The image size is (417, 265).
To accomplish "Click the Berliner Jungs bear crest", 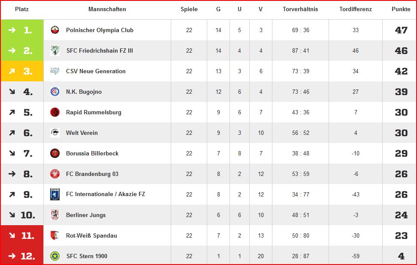I will [55, 215].
